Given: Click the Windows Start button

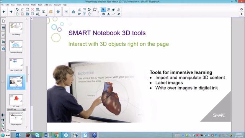Looking at the screenshot, I should pyautogui.click(x=5, y=135).
